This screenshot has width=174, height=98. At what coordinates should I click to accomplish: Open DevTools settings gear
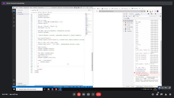coord(156,14)
